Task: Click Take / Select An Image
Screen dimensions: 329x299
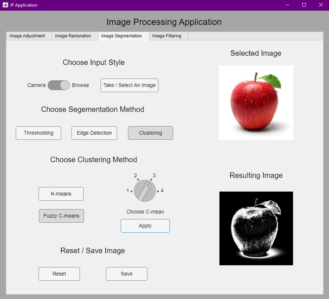Action: click(129, 85)
